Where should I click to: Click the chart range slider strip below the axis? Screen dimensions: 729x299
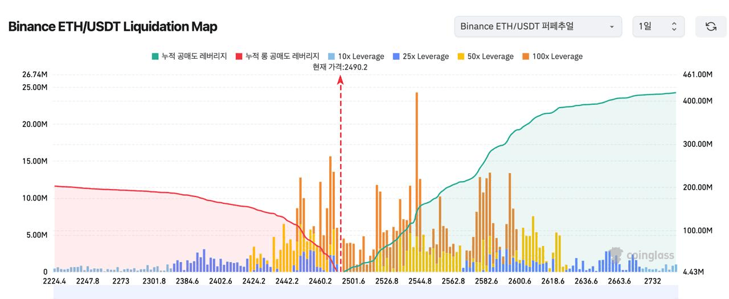coord(366,292)
